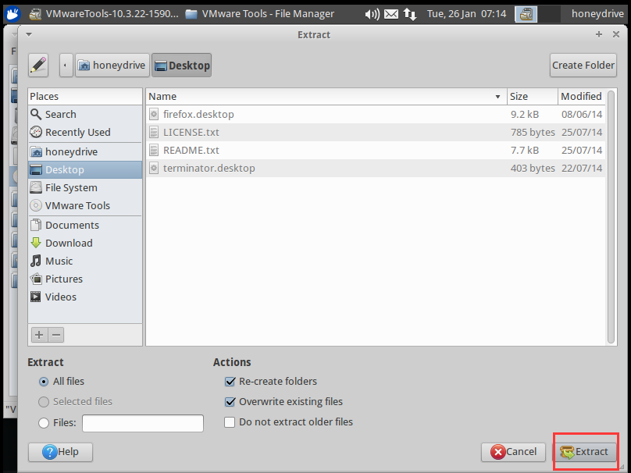Click the Extract button
The image size is (631, 473).
pos(586,452)
